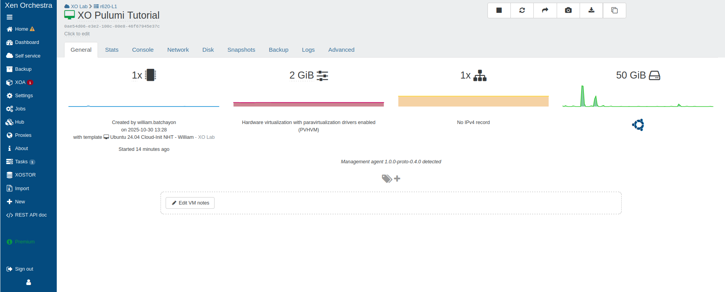Open the XO Lab pool breadcrumb link
725x292 pixels.
[79, 7]
